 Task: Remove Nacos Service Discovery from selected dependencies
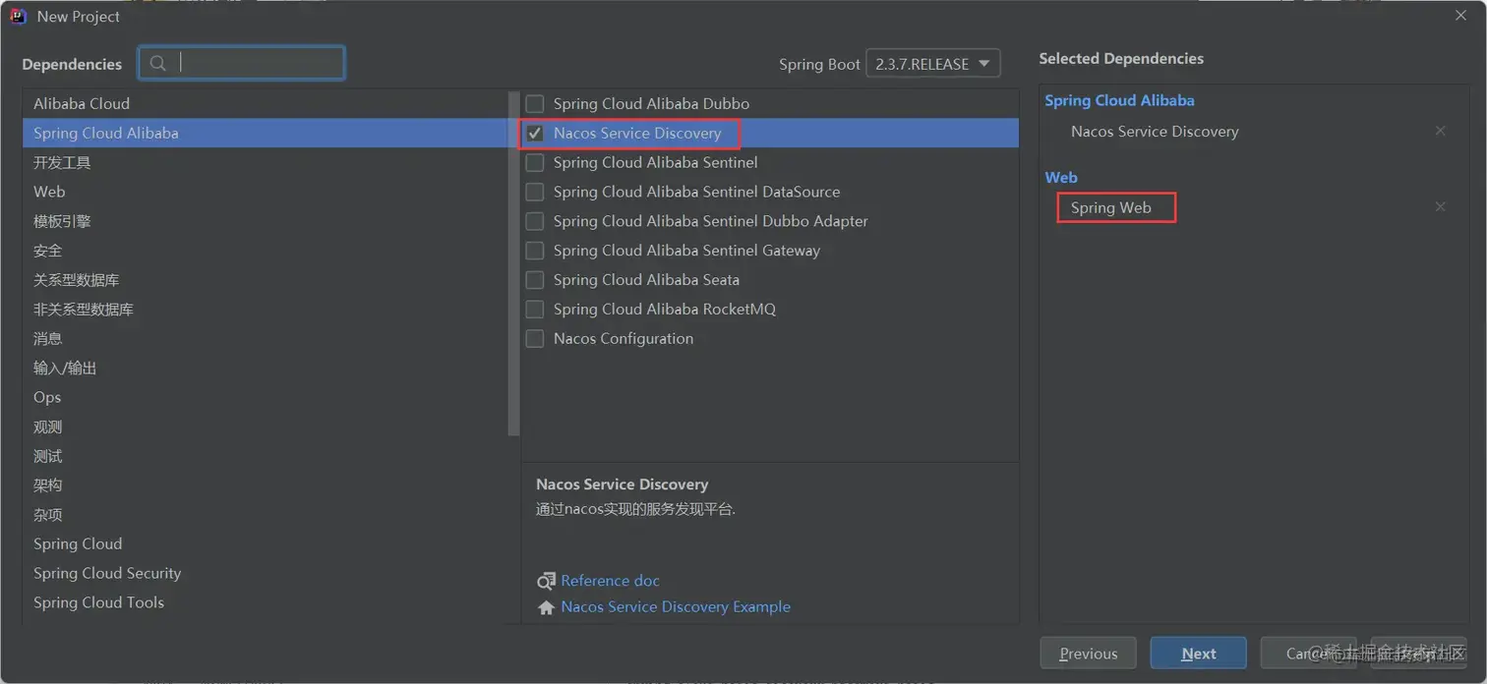1440,131
